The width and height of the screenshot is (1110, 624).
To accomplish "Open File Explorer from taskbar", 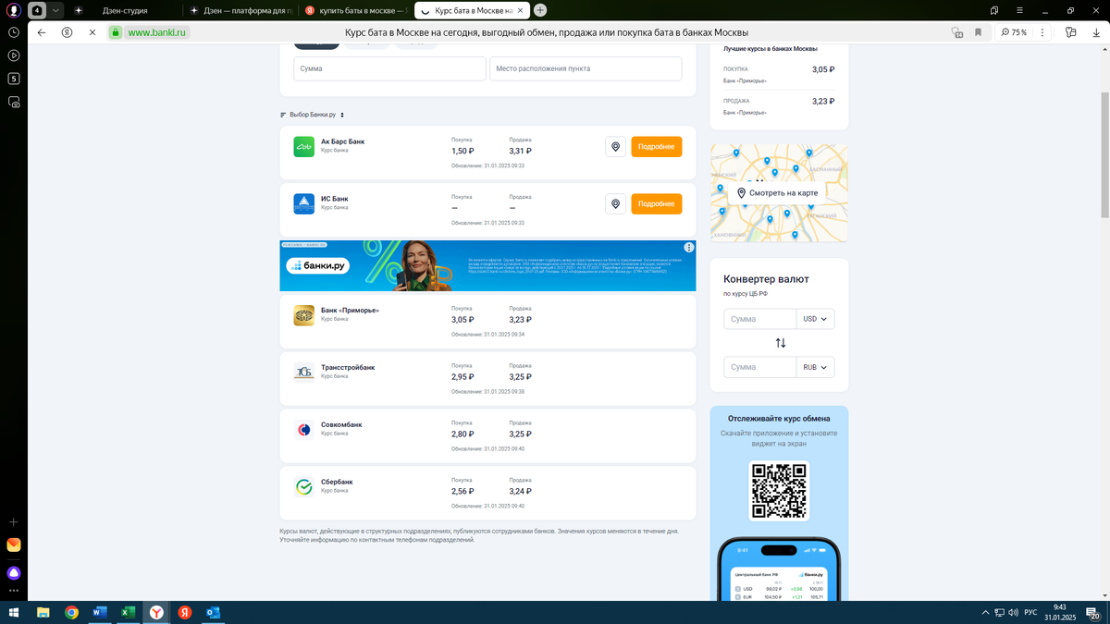I will tap(43, 612).
